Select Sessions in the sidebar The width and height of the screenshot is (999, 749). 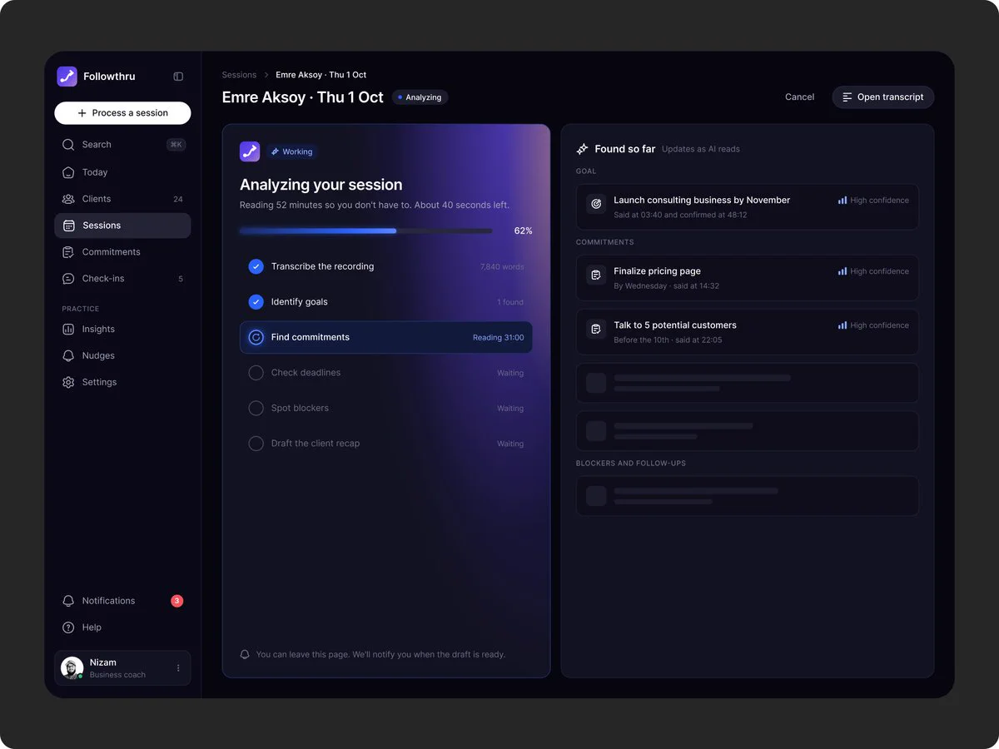[x=122, y=226]
